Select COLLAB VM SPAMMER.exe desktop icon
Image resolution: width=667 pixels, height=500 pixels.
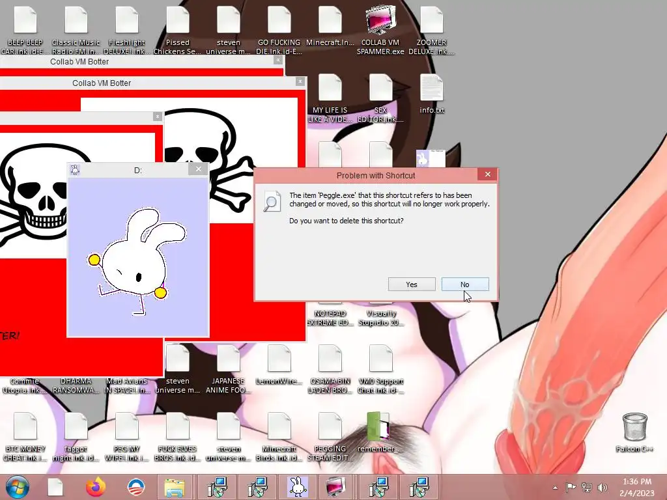click(380, 30)
